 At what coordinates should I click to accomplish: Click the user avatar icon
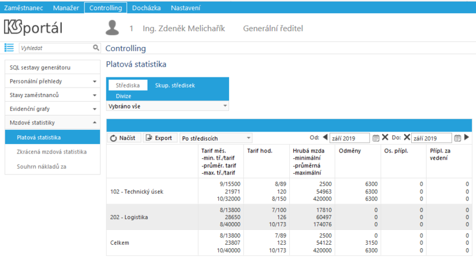pyautogui.click(x=112, y=28)
